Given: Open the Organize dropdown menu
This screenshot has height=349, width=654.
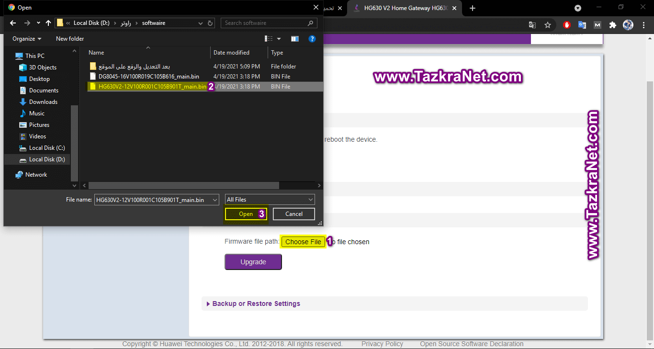Looking at the screenshot, I should click(x=27, y=39).
